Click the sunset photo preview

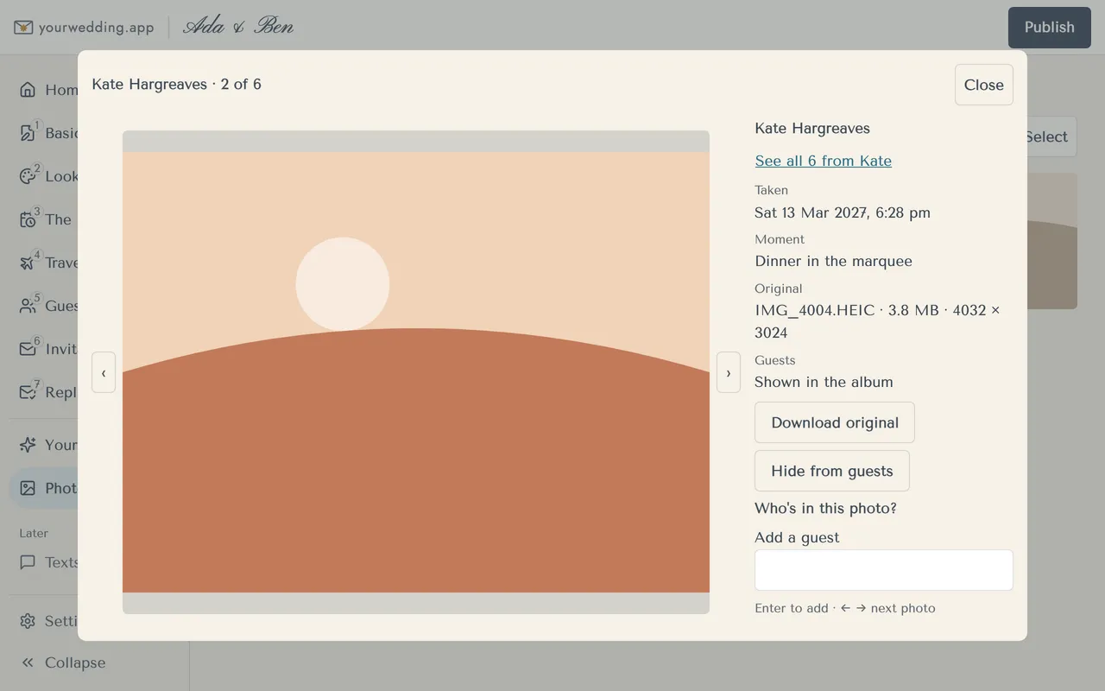click(x=416, y=372)
